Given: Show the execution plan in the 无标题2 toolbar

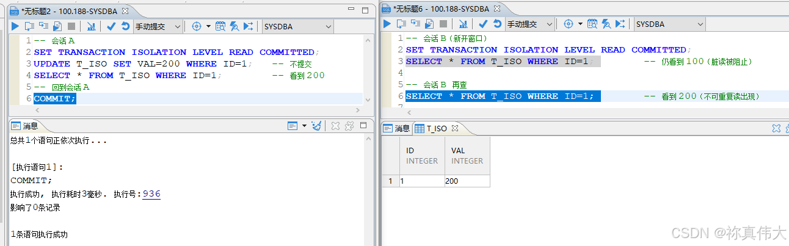Looking at the screenshot, I should [x=90, y=26].
